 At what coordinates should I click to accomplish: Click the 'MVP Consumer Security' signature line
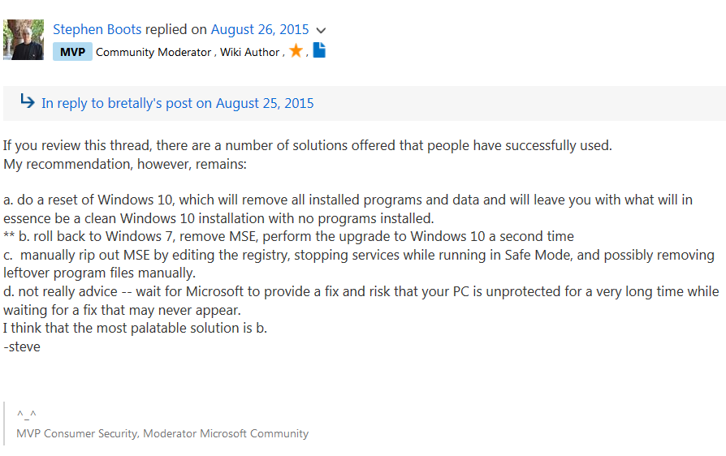pos(162,433)
